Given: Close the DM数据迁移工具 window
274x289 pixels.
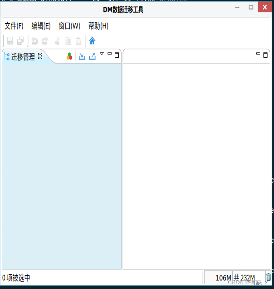Looking at the screenshot, I should [x=265, y=7].
